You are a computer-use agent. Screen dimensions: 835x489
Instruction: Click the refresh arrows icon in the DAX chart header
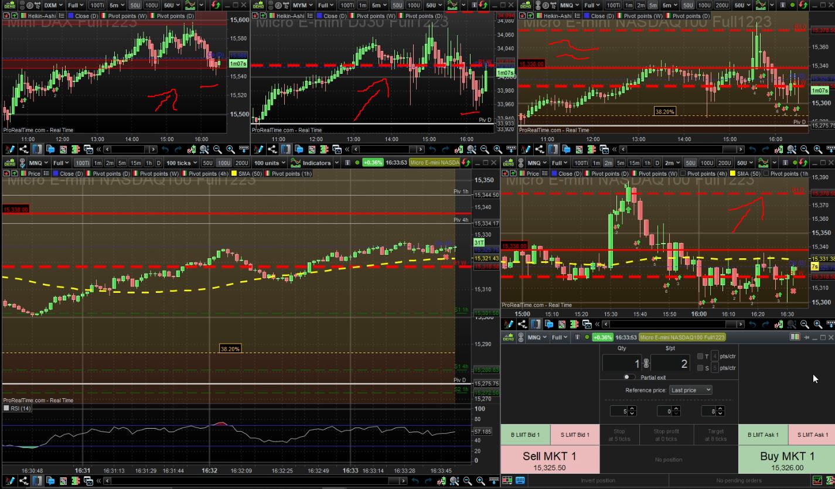click(216, 5)
